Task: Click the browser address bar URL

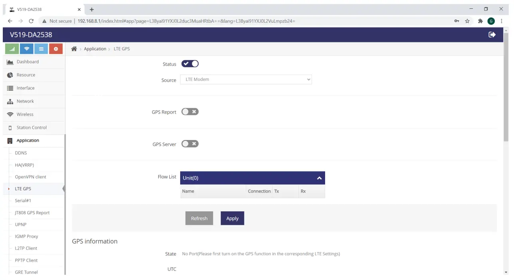Action: pyautogui.click(x=186, y=21)
